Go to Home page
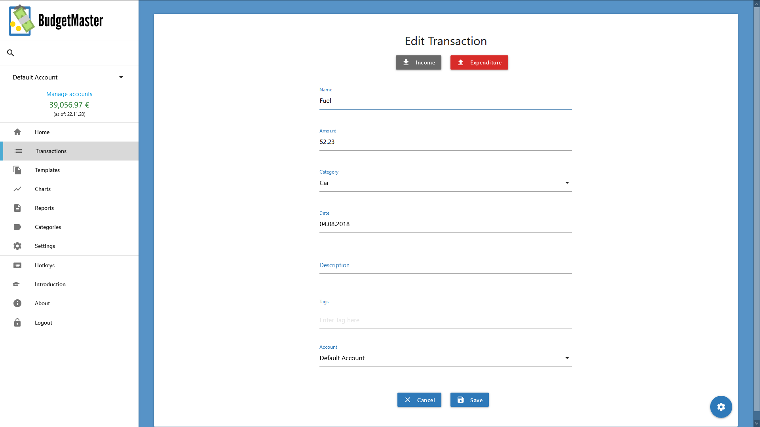The width and height of the screenshot is (760, 427). (x=69, y=132)
